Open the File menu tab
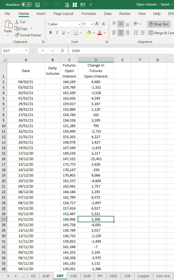This screenshot has width=174, height=280. tap(7, 13)
